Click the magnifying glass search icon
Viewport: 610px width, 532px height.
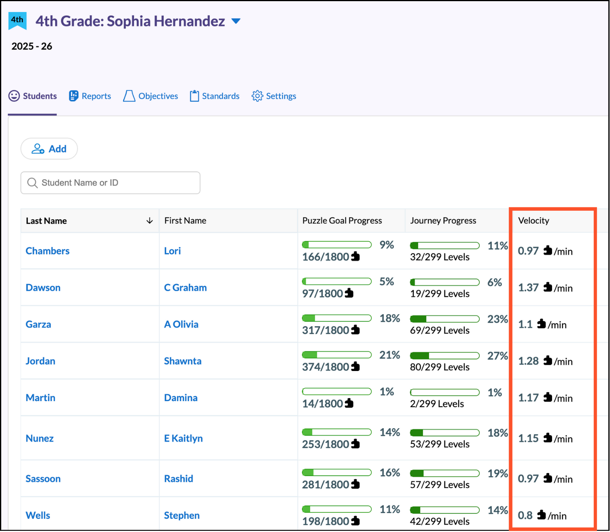32,183
